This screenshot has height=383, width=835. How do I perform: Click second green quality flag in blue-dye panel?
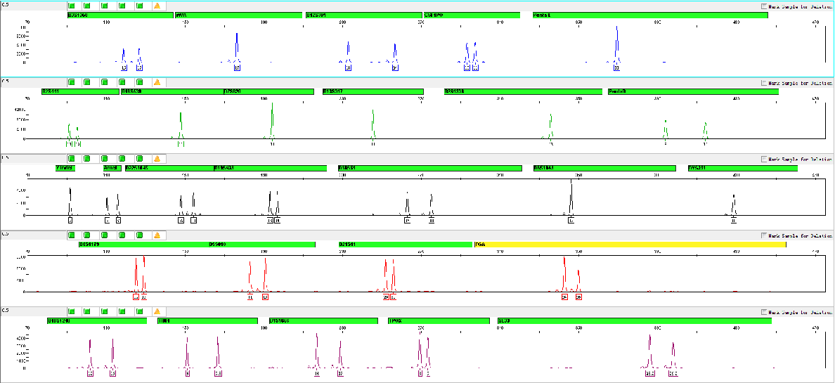click(x=86, y=6)
